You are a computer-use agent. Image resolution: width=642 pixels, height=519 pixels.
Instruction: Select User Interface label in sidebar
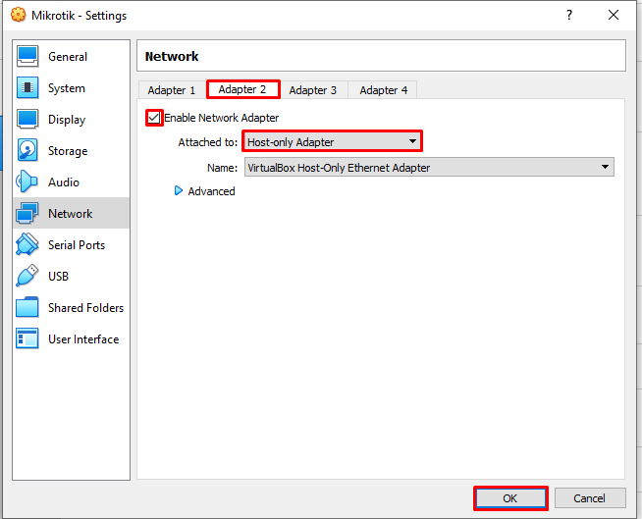click(83, 339)
